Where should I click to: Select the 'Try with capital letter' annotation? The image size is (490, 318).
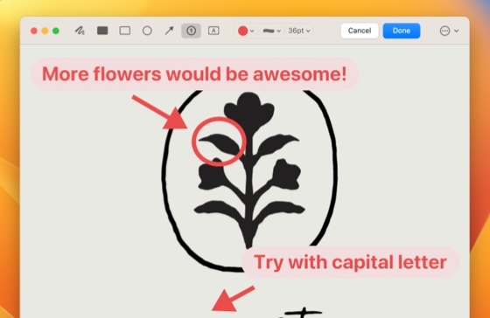tap(350, 262)
